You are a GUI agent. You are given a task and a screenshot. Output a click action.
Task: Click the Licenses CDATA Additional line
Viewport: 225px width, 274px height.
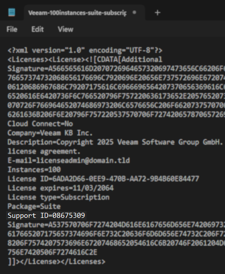point(85,60)
